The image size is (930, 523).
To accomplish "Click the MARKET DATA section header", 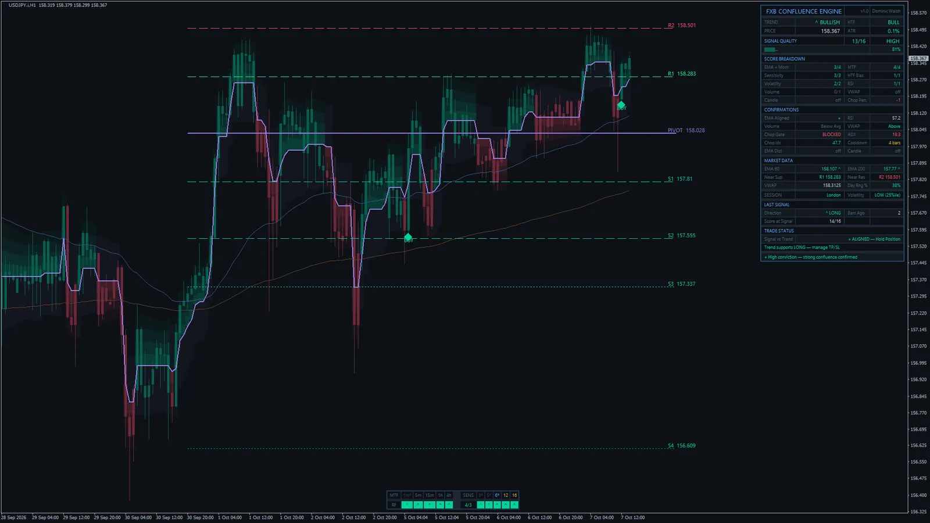I will [778, 160].
